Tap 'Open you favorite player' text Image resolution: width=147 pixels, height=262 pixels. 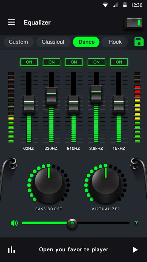click(x=74, y=249)
